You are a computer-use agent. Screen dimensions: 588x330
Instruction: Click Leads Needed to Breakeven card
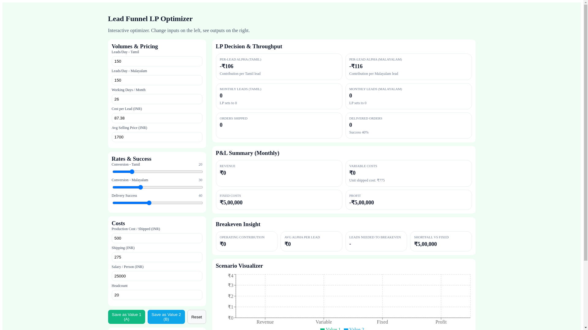click(376, 241)
